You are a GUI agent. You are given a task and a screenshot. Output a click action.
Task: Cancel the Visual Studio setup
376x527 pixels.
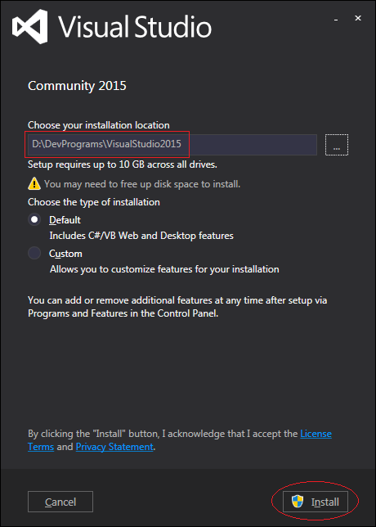click(x=60, y=502)
